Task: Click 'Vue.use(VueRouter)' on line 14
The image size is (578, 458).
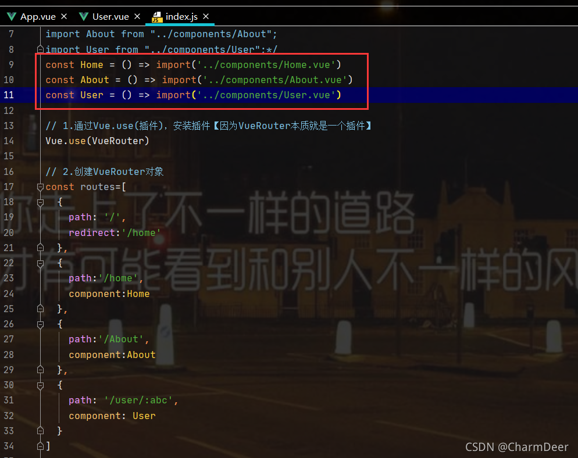Action: [97, 141]
